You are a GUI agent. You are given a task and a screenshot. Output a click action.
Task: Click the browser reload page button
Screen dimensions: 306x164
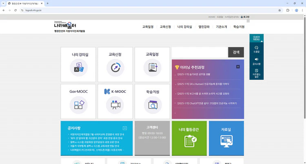(x=16, y=10)
